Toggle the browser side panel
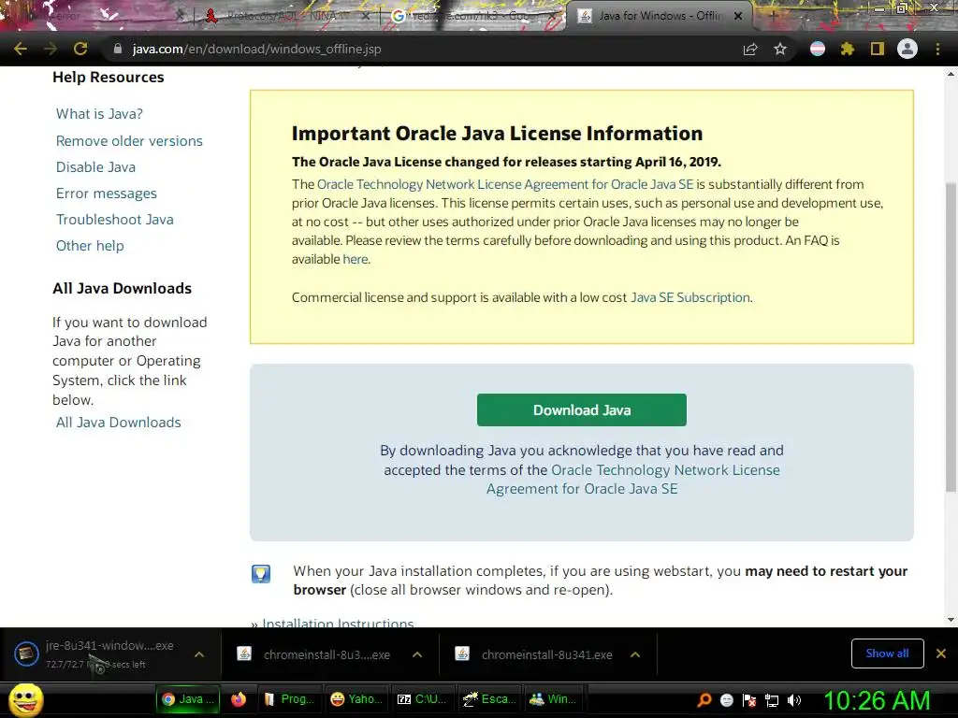This screenshot has height=718, width=958. (878, 49)
